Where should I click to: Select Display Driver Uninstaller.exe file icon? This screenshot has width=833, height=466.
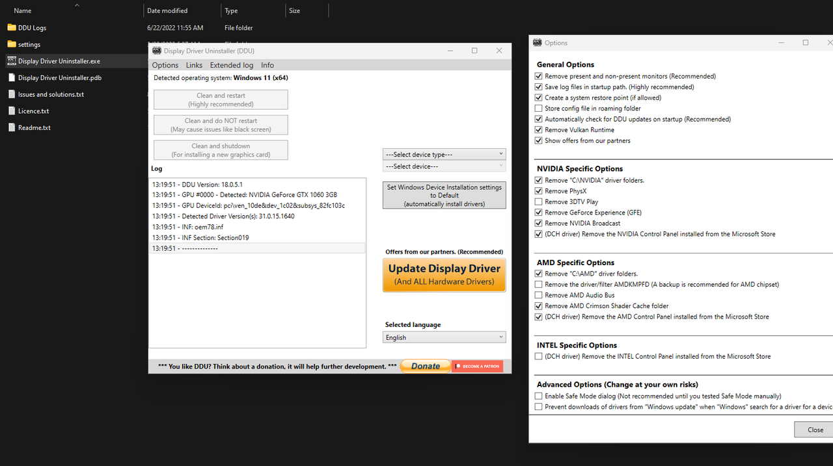tap(12, 61)
